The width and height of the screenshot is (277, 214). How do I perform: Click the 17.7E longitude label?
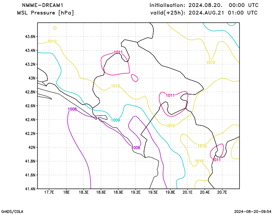[49, 192]
